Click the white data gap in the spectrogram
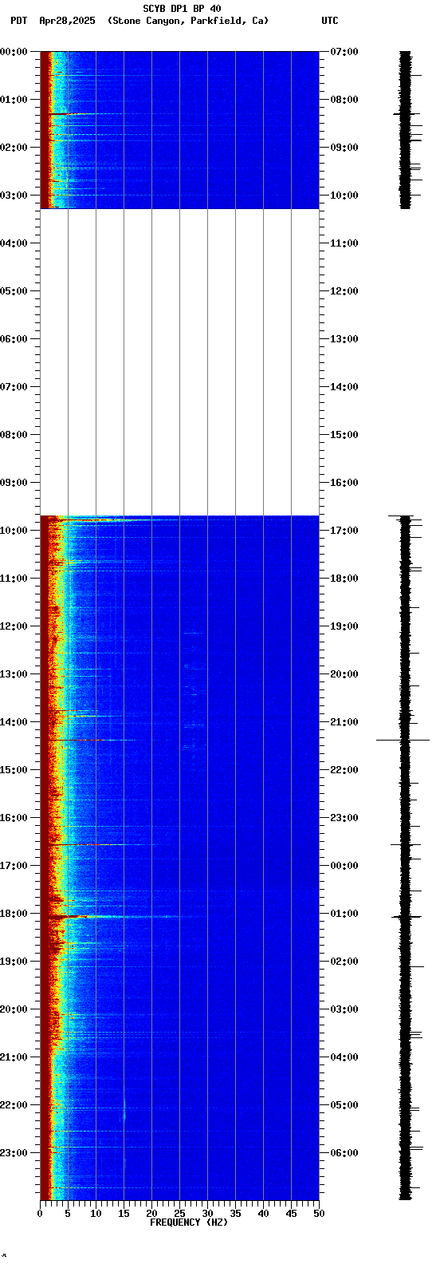This screenshot has height=1264, width=440. pos(179,362)
